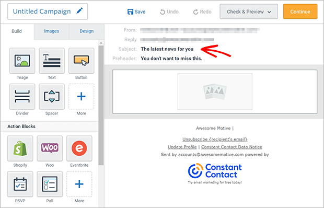Image resolution: width=324 pixels, height=208 pixels.
Task: Click the pencil icon to rename campaign
Action: click(x=79, y=11)
